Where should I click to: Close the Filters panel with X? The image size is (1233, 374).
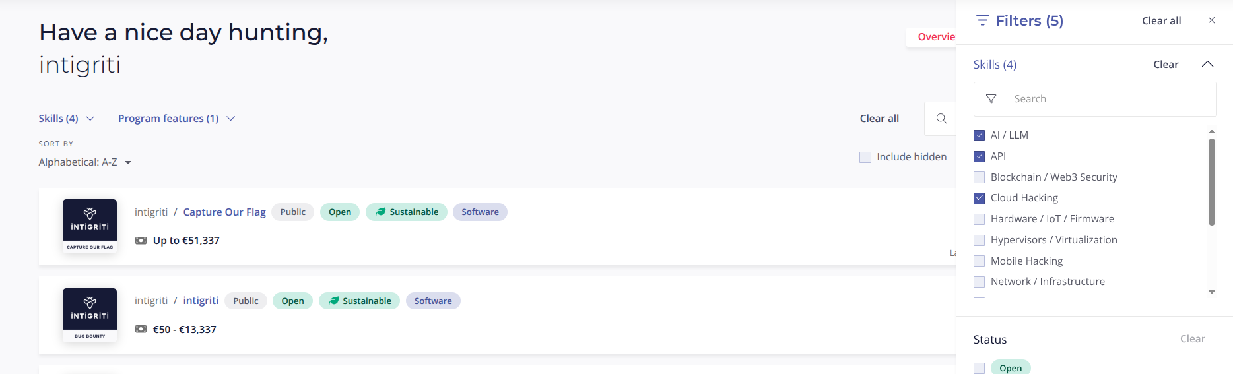(1211, 20)
